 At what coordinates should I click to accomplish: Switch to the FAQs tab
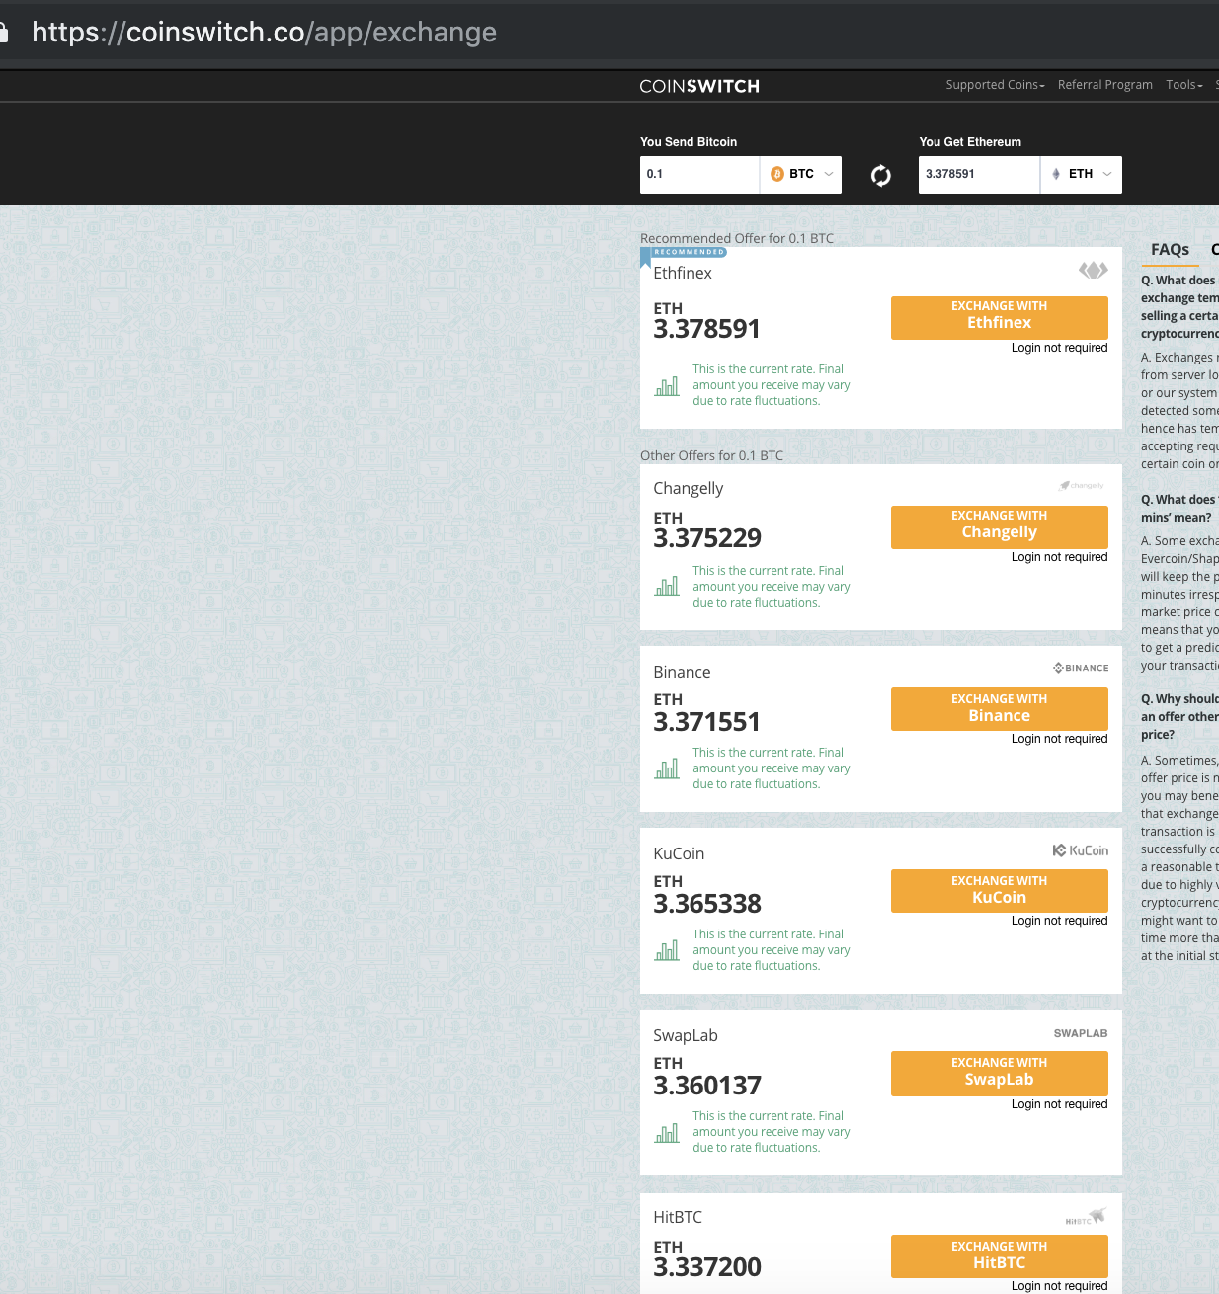1170,250
